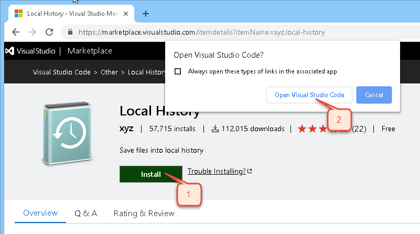Go to Rating & Review tab
Viewport: 420px width, 234px height.
click(x=144, y=213)
